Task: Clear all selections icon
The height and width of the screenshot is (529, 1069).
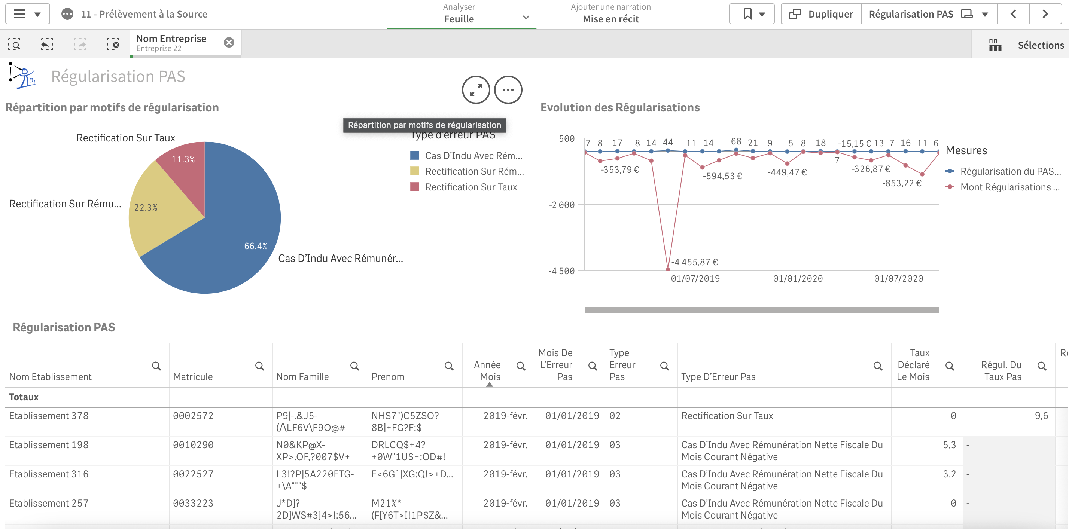Action: coord(113,44)
